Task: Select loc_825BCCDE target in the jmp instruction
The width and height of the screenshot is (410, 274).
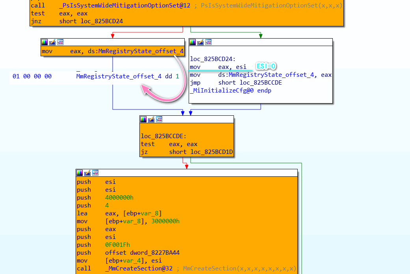Action: click(x=261, y=83)
